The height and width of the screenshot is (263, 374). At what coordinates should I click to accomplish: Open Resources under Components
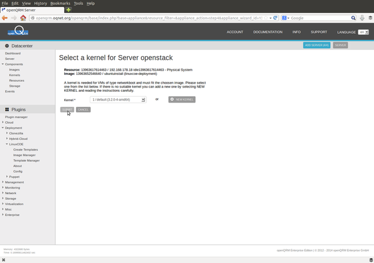pos(17,81)
